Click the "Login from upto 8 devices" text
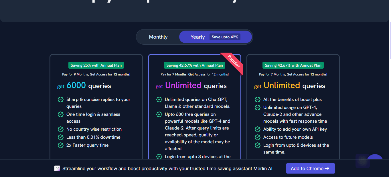 pyautogui.click(x=296, y=149)
